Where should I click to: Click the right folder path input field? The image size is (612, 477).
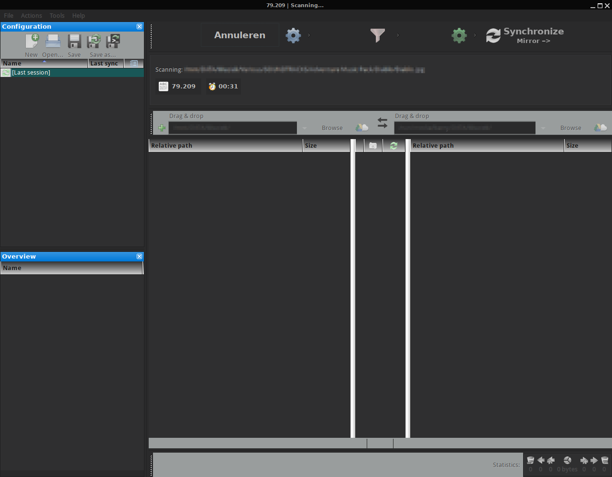point(465,128)
